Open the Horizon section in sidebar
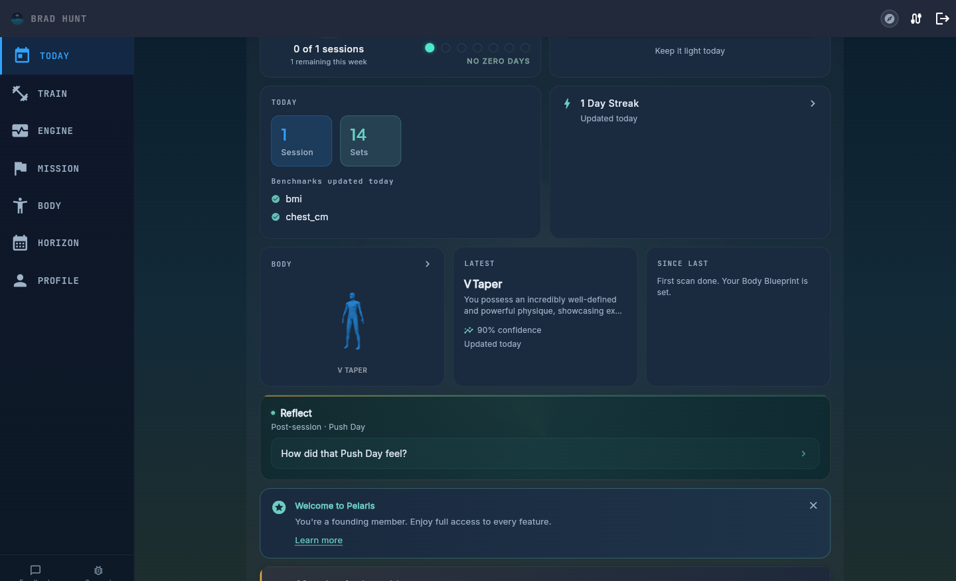Screen dimensions: 956x581 (x=67, y=243)
